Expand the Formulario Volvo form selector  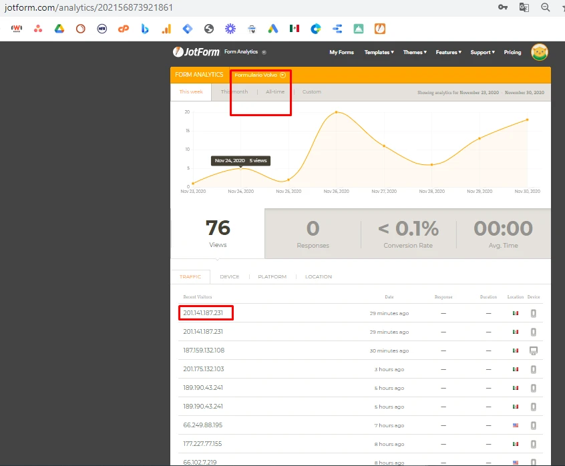[x=260, y=75]
